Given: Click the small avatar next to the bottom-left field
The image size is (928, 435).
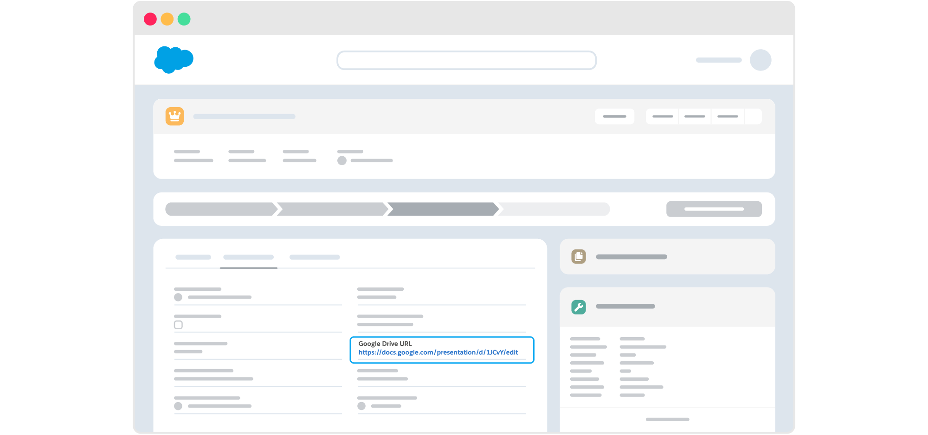Looking at the screenshot, I should tap(178, 406).
